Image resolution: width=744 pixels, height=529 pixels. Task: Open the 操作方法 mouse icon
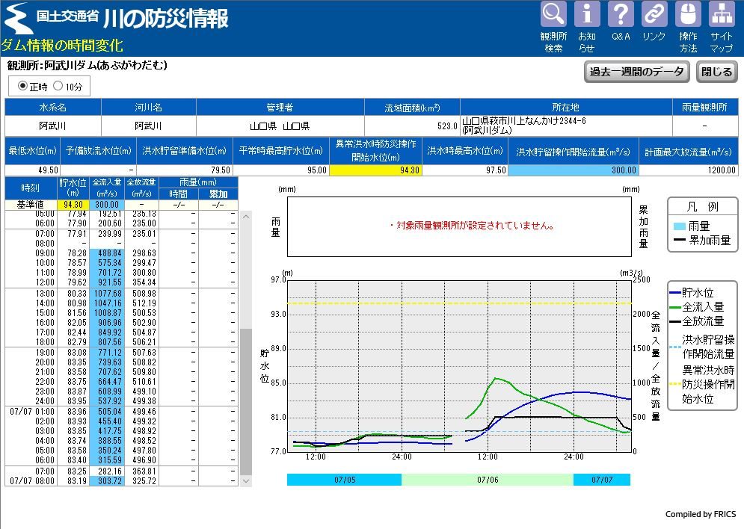[x=688, y=15]
